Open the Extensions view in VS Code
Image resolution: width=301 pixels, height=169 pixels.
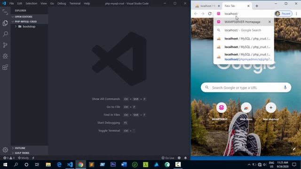pyautogui.click(x=5, y=67)
